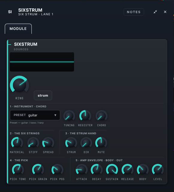Select the CHORD knob
The image size is (174, 192).
pos(102,116)
